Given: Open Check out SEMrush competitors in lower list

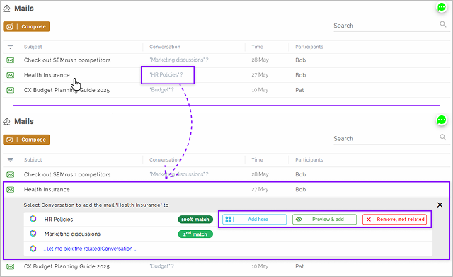Looking at the screenshot, I should 67,175.
